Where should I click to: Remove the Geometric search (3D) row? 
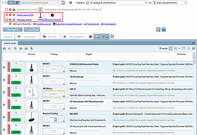(10, 9)
